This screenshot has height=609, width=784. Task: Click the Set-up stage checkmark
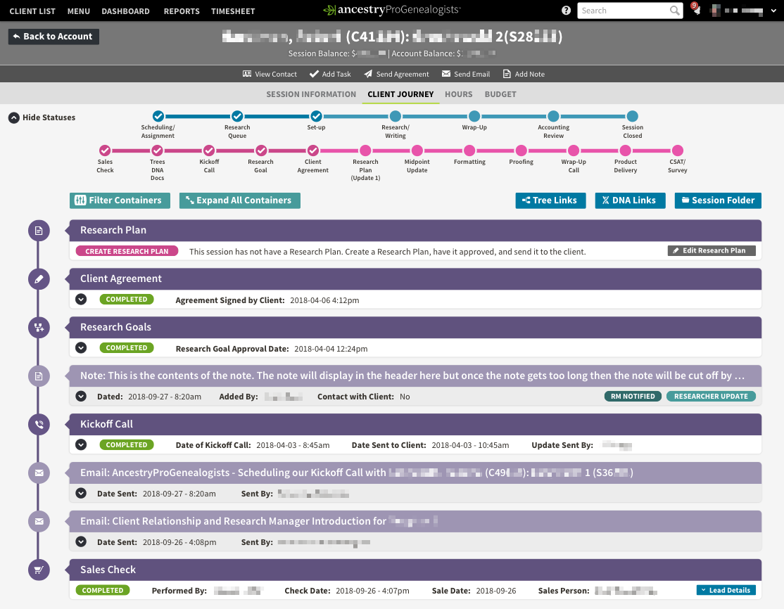316,116
